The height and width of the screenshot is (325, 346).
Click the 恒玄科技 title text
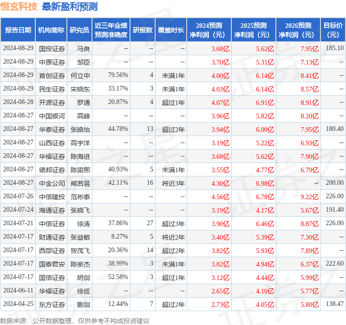(19, 6)
